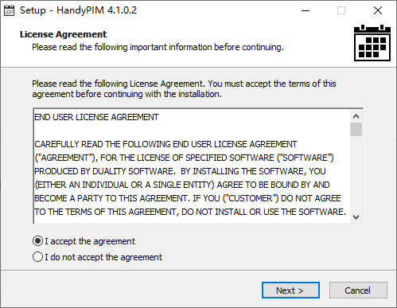Click the HandyPIM calendar icon in title bar
The image size is (397, 308).
(x=9, y=10)
